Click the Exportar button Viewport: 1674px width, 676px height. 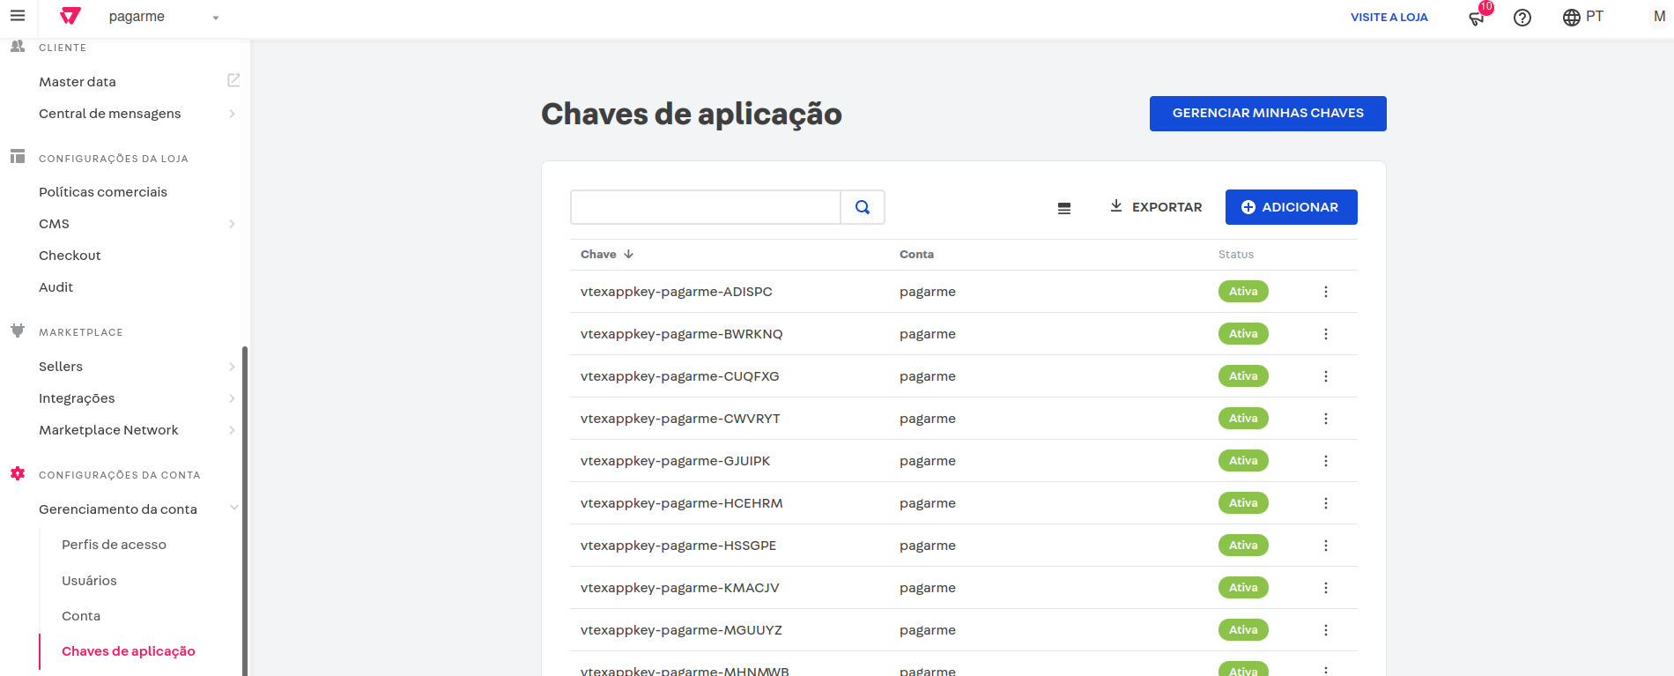[x=1155, y=207]
